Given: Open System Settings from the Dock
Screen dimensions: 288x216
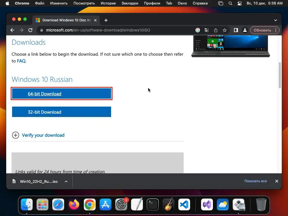Looking at the screenshot, I should pyautogui.click(x=121, y=204).
